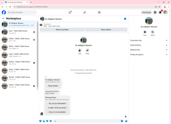Open Layla - 2 Beds 1 Bath House chat
The width and height of the screenshot is (171, 124).
(x=18, y=55)
